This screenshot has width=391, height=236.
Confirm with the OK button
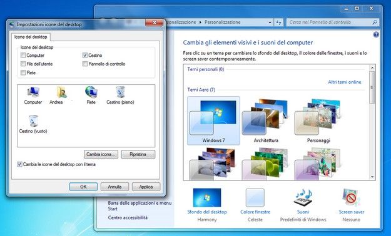pos(83,187)
